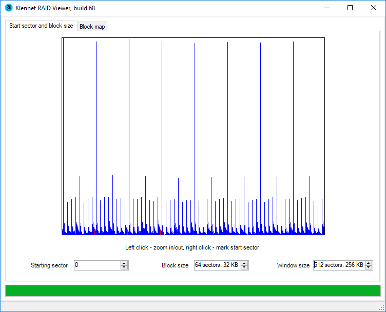Maximize the Klennet RAID Viewer window
This screenshot has width=386, height=312.
350,8
